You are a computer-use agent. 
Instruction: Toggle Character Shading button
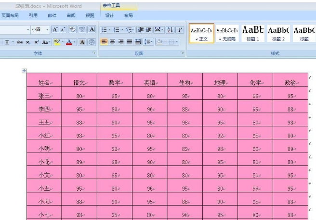point(82,42)
